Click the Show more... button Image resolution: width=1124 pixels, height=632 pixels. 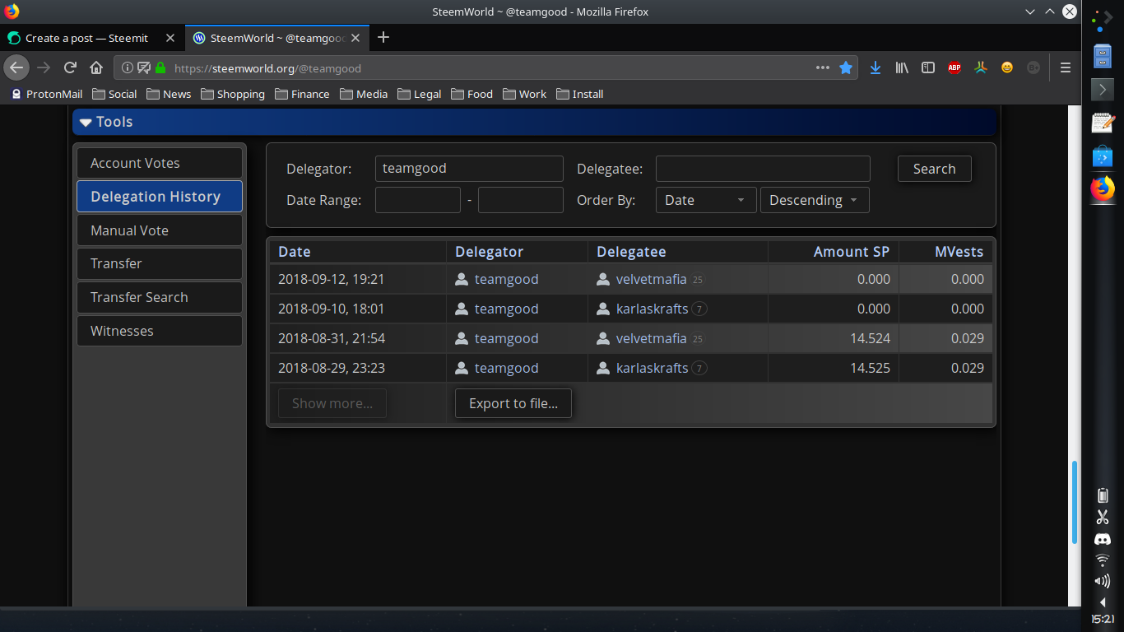pos(332,403)
